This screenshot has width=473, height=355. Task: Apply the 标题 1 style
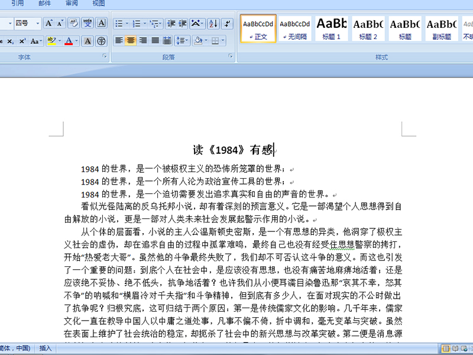[x=332, y=29]
